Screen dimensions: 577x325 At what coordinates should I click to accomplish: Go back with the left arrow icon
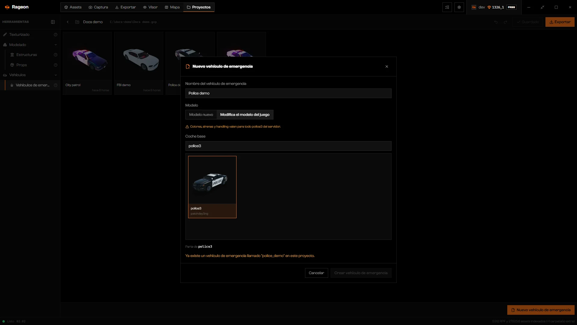click(x=68, y=22)
